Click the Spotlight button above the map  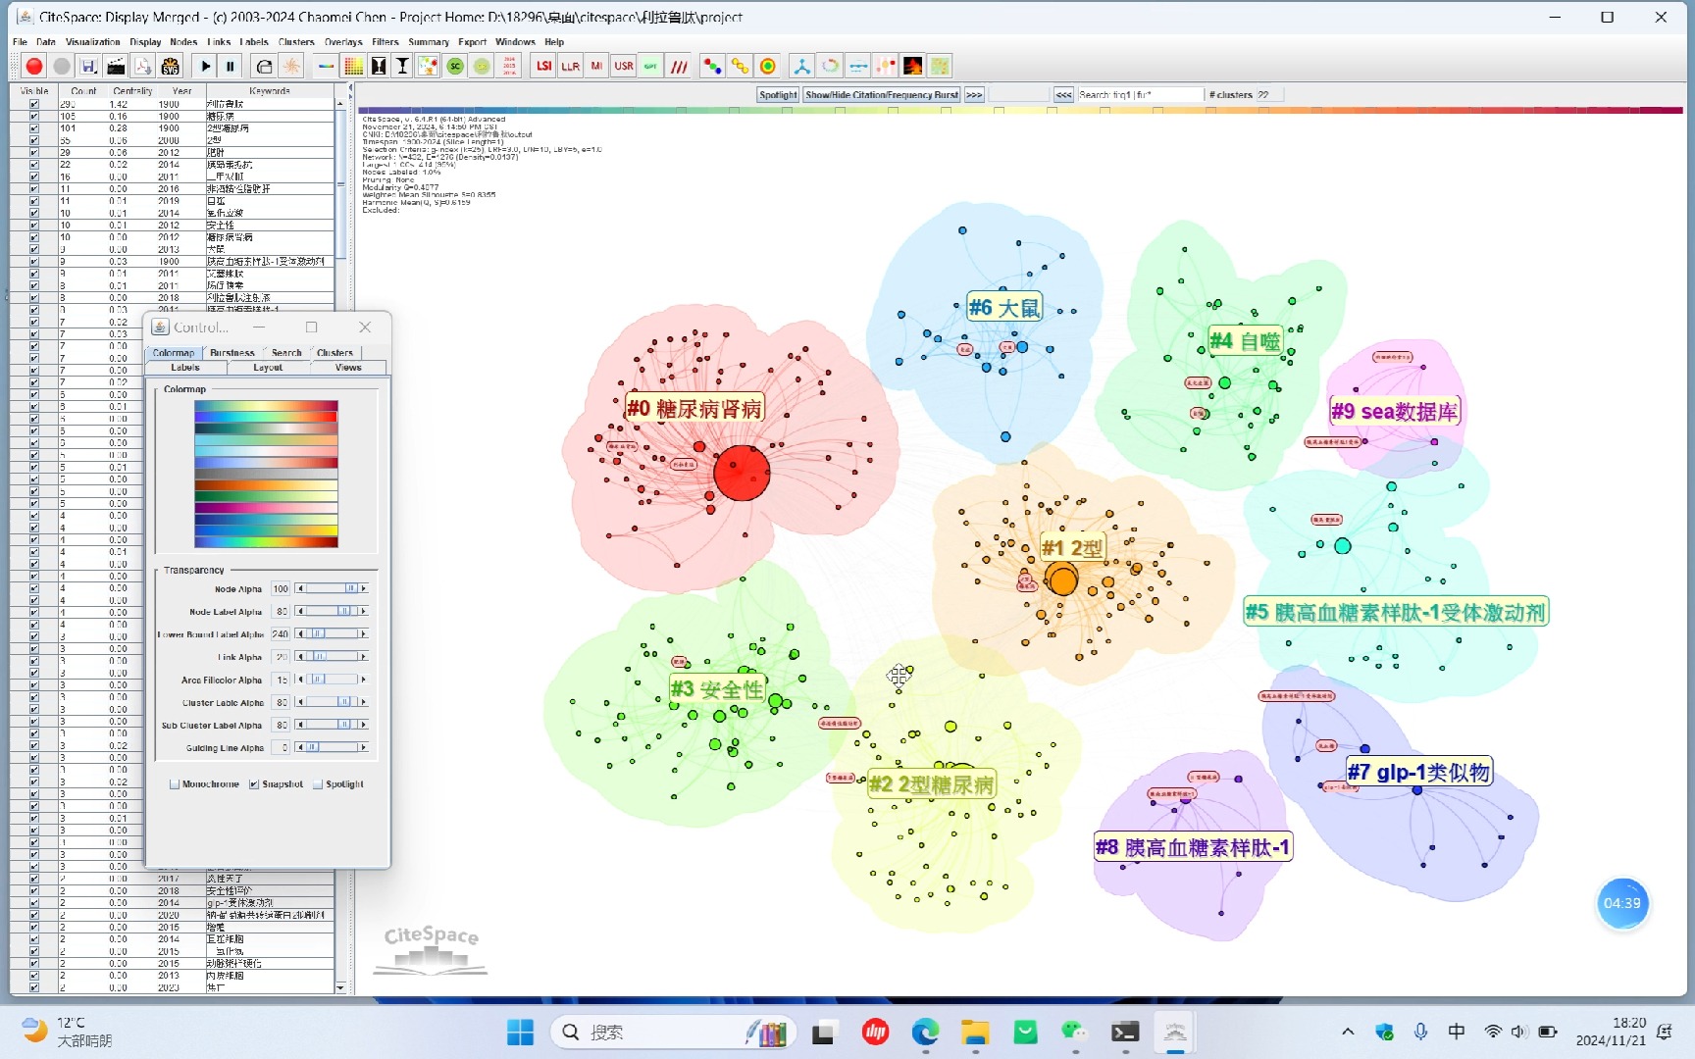tap(778, 95)
